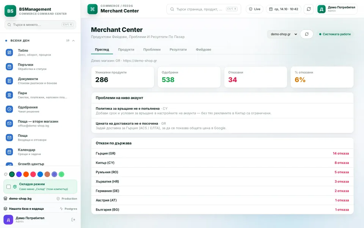Image resolution: width=364 pixels, height=228 pixels.
Task: Click the calendar icon in date chip
Action: (271, 9)
